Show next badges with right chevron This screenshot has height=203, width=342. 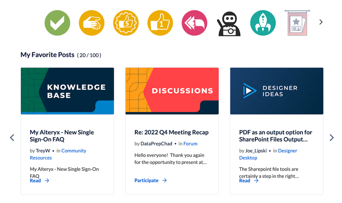tap(321, 22)
